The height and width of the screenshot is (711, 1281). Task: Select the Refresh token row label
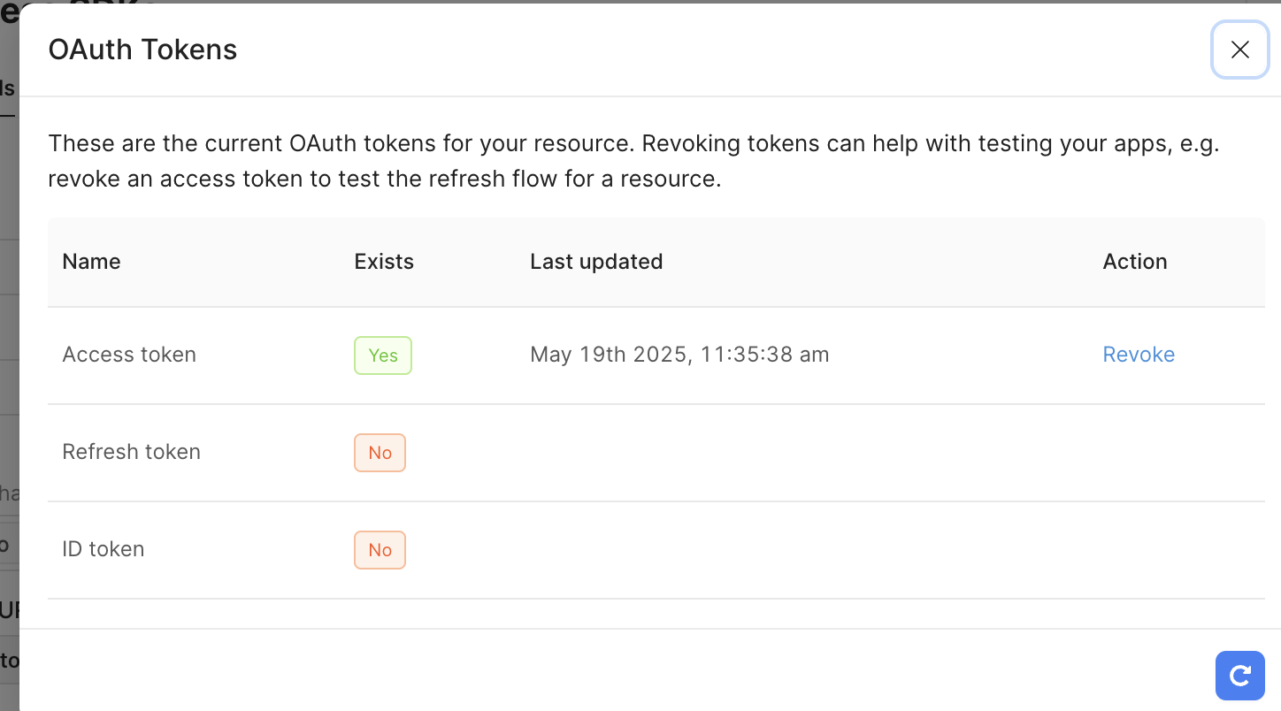131,452
